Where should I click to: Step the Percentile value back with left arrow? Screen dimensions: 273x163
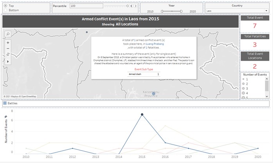(x=131, y=6)
